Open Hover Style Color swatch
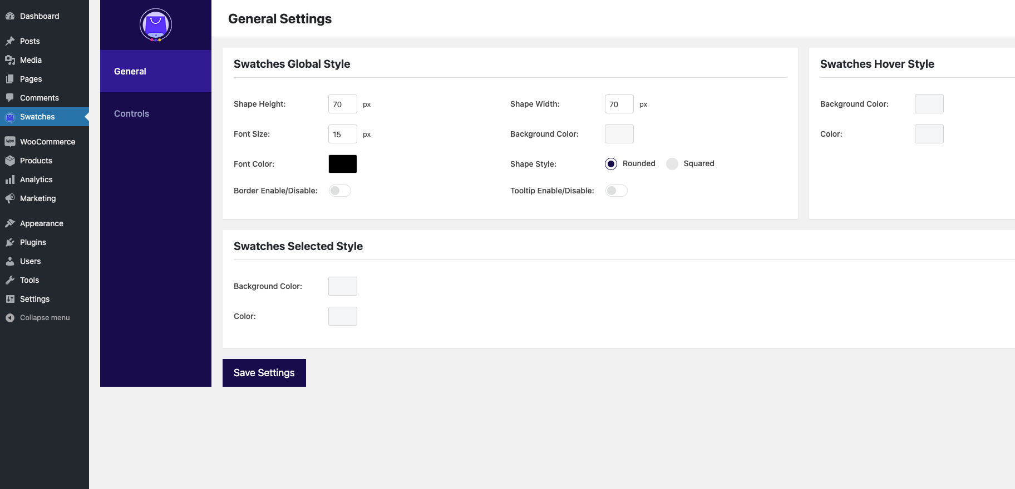Image resolution: width=1015 pixels, height=489 pixels. (x=929, y=134)
